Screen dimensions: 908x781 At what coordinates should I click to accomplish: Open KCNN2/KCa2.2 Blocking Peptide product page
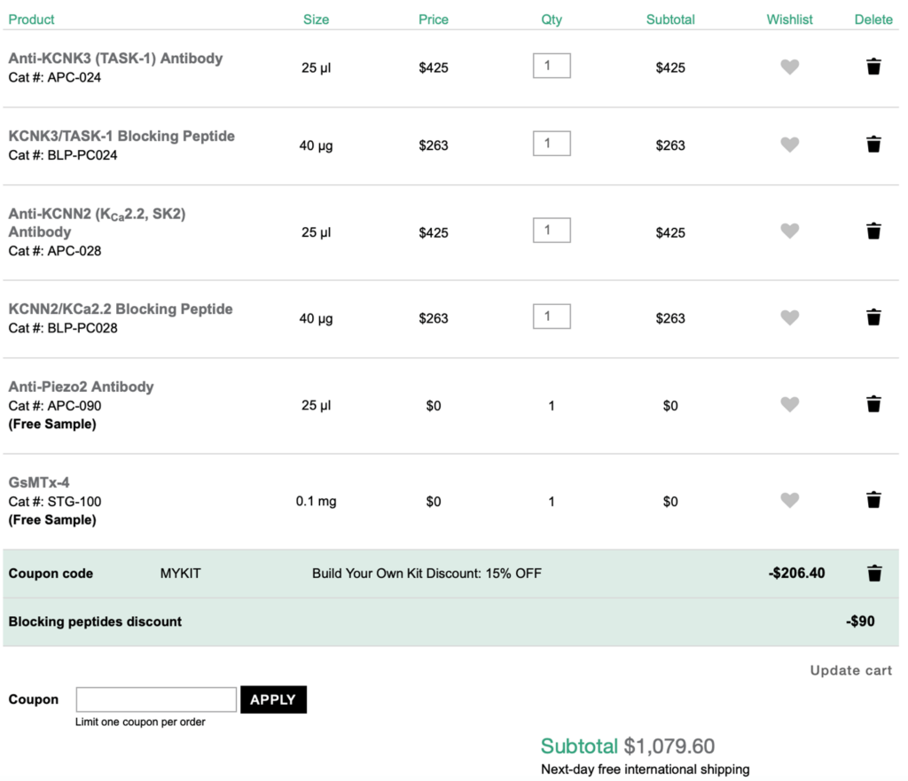coord(121,309)
